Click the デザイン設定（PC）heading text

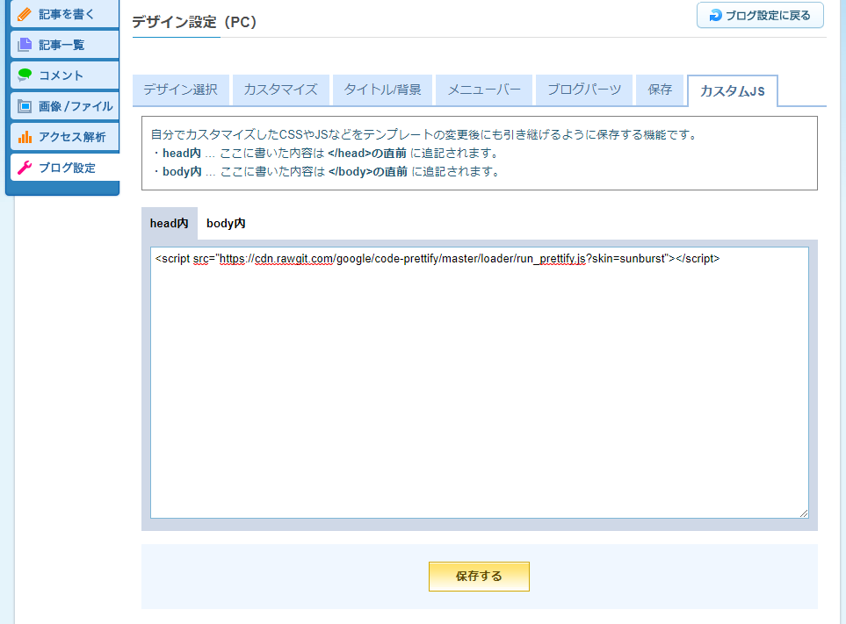point(194,22)
